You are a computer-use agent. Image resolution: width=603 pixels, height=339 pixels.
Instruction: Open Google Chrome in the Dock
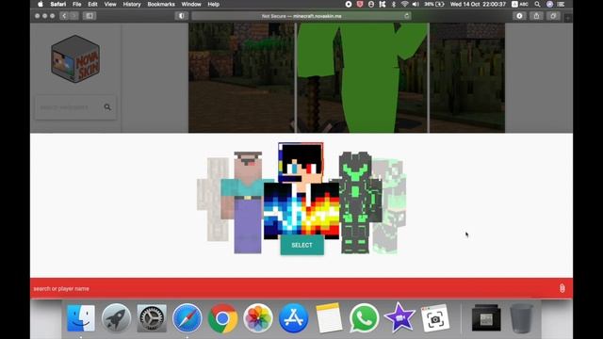tap(222, 318)
